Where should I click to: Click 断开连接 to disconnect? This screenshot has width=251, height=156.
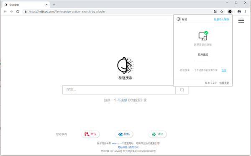pyautogui.click(x=203, y=54)
